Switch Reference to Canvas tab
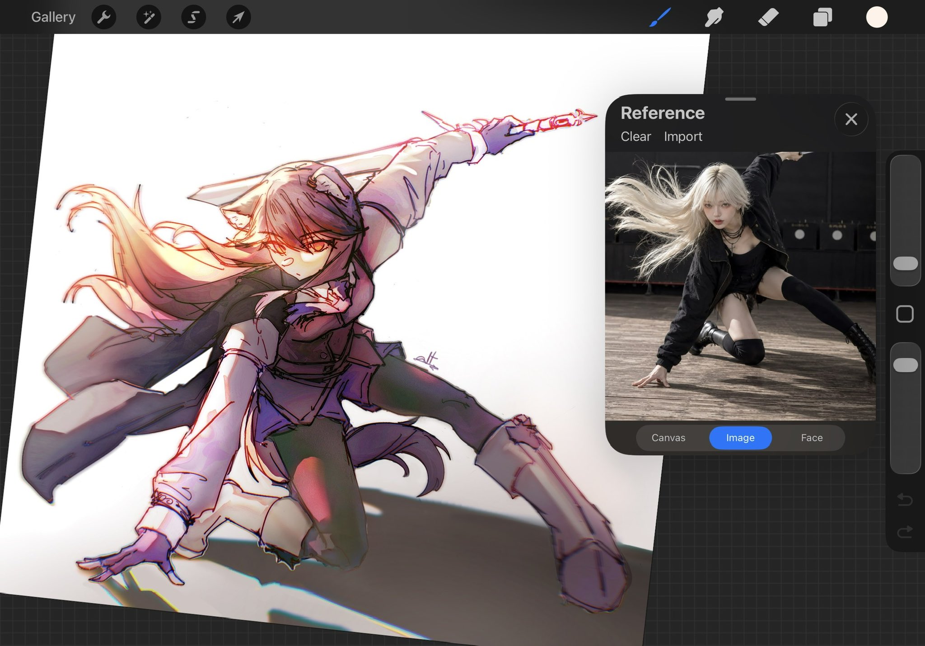925x646 pixels. (x=668, y=438)
